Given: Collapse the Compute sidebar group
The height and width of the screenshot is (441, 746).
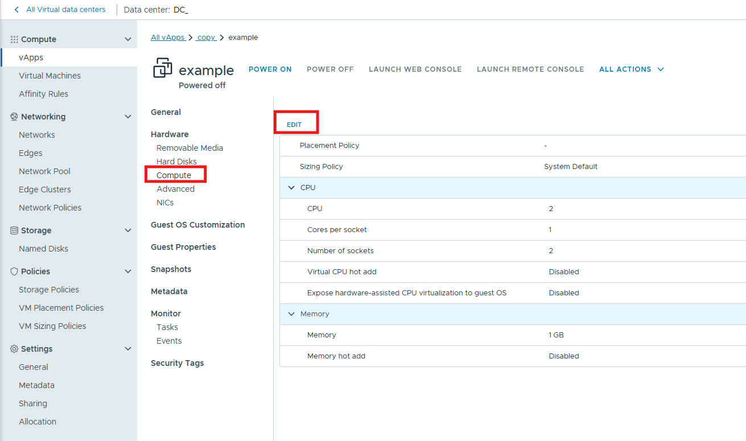Looking at the screenshot, I should point(128,39).
